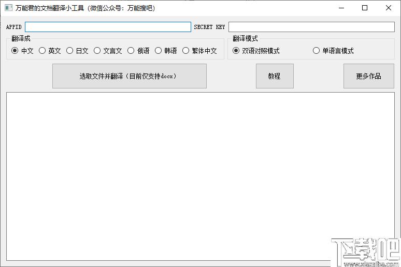Click 选取文件并翻译 button
The image size is (401, 267).
[x=130, y=76]
